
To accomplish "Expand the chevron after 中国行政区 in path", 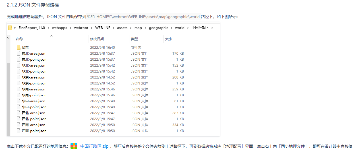I will click(212, 28).
